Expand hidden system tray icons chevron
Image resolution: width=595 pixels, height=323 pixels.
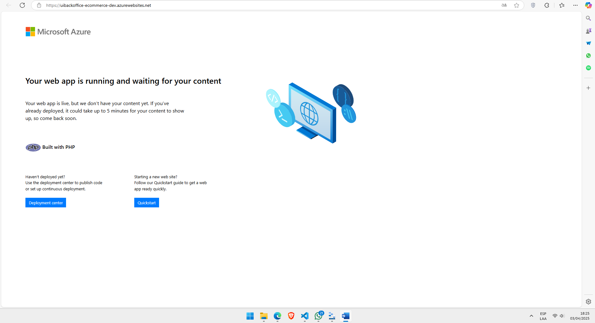531,316
